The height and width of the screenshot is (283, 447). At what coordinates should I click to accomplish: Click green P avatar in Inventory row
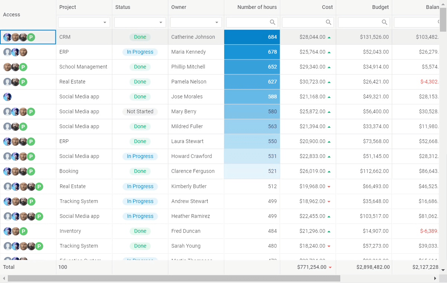[x=23, y=231]
